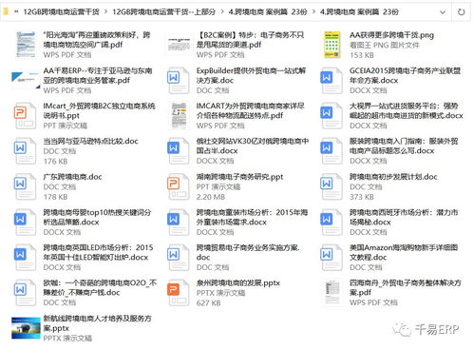The width and height of the screenshot is (474, 350).
Task: Click file name 泉州跨境电商的发展.pptx
Action: click(238, 282)
